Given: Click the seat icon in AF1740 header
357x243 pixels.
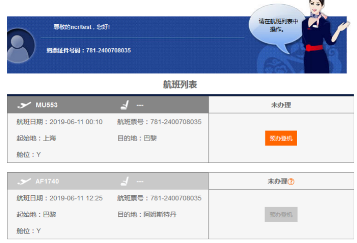Looking at the screenshot, I should (x=124, y=182).
